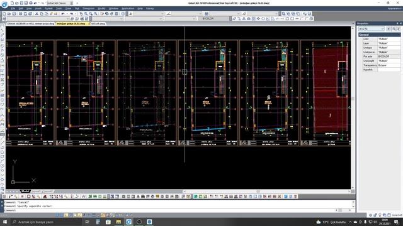
Task: Click the Layer property value field
Action: [x=389, y=43]
